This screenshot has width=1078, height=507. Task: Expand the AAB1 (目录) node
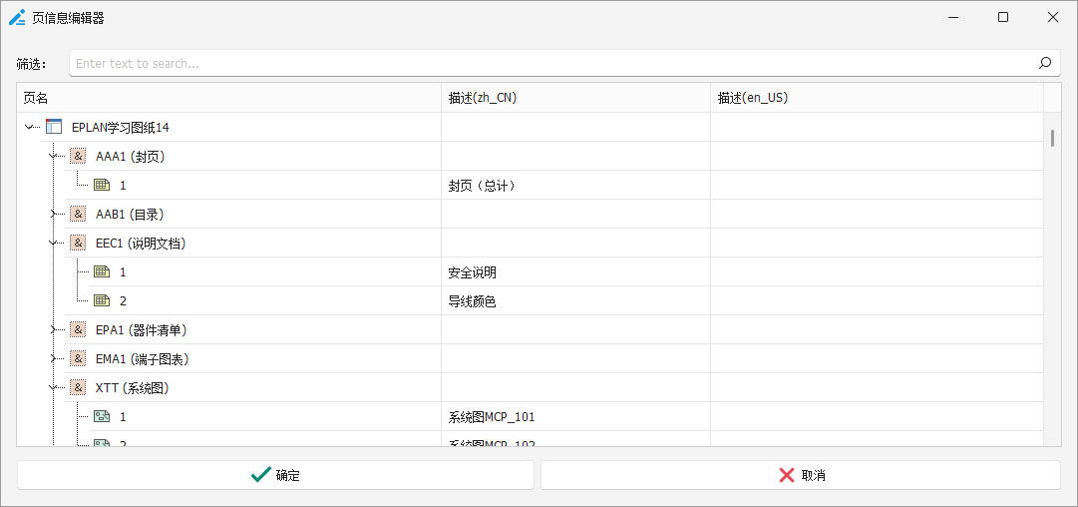(53, 214)
